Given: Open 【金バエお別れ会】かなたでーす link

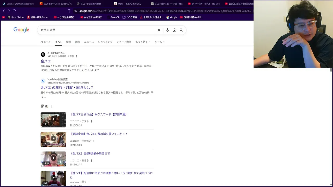Looking at the screenshot, I should tap(99, 114).
